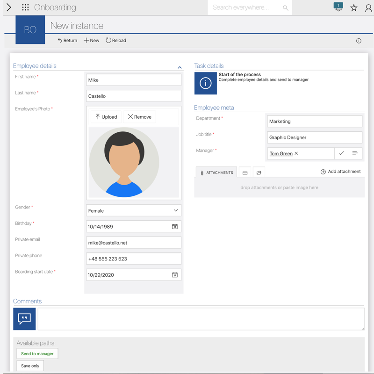374x374 pixels.
Task: Click Add attachment link
Action: click(x=340, y=172)
